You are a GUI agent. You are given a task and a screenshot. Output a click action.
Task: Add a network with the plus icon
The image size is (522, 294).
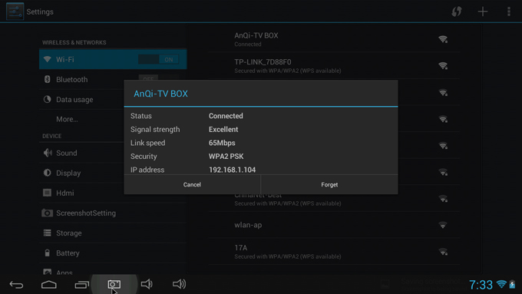pyautogui.click(x=482, y=12)
